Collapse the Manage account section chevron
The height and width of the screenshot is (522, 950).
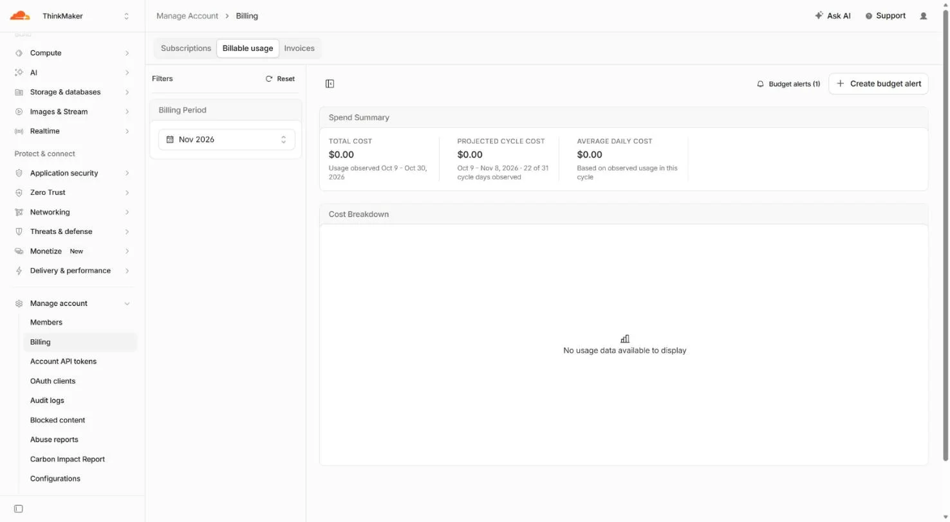(127, 303)
